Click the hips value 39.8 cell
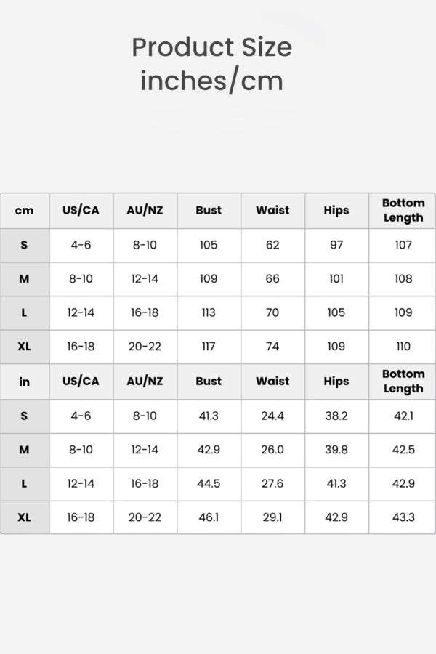The width and height of the screenshot is (436, 654). [336, 450]
